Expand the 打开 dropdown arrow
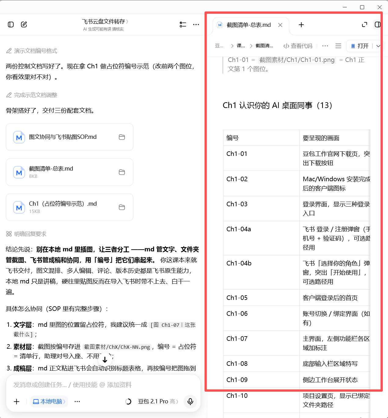 coord(378,46)
